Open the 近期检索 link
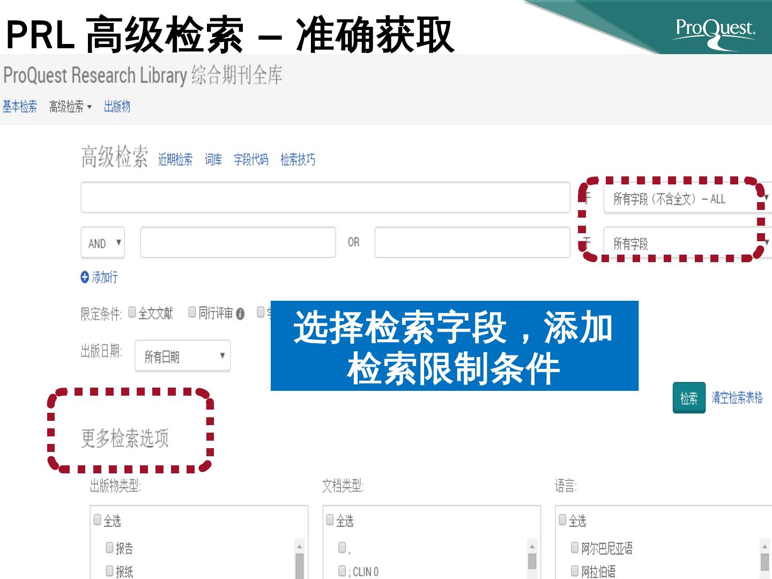The height and width of the screenshot is (579, 772). pyautogui.click(x=175, y=160)
